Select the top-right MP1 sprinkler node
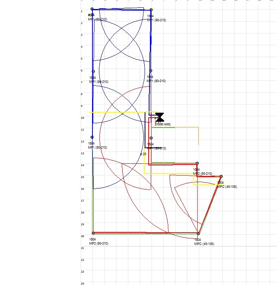This screenshot has height=285, width=277. pyautogui.click(x=151, y=9)
